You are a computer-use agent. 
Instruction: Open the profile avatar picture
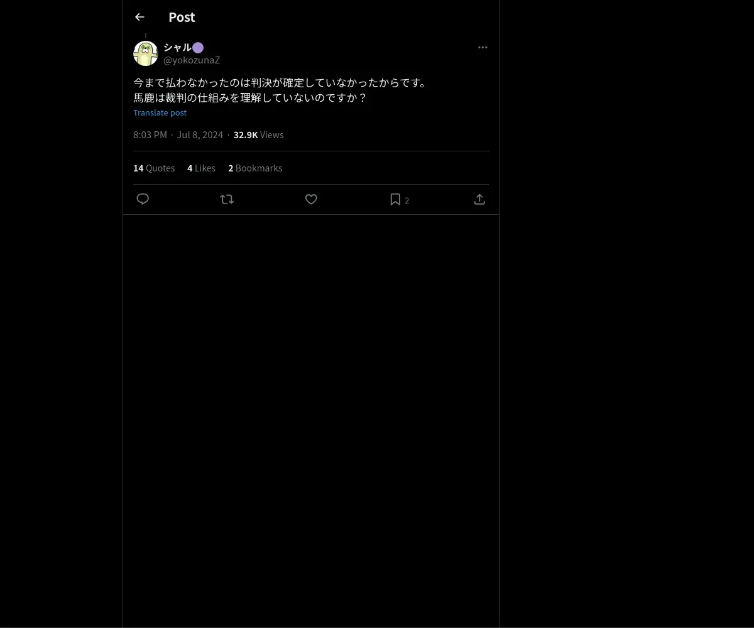pos(146,53)
